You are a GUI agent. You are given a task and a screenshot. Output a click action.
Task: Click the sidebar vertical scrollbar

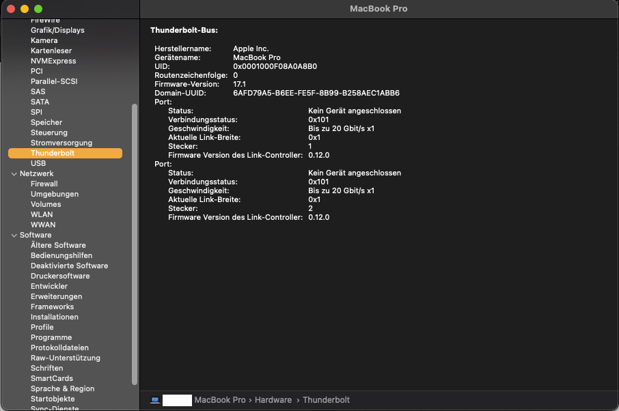tap(135, 244)
